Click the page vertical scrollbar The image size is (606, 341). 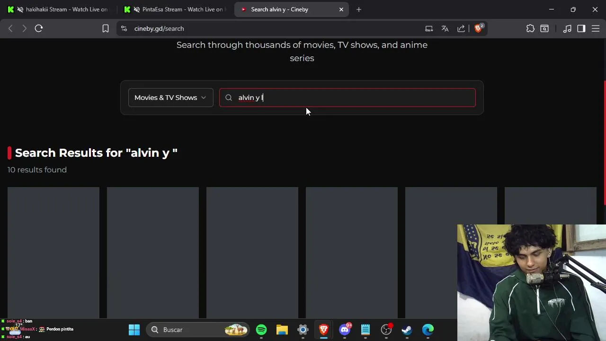(604, 142)
